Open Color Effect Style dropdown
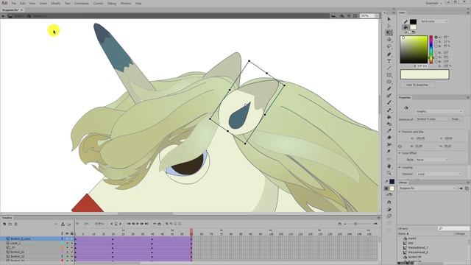 point(432,160)
